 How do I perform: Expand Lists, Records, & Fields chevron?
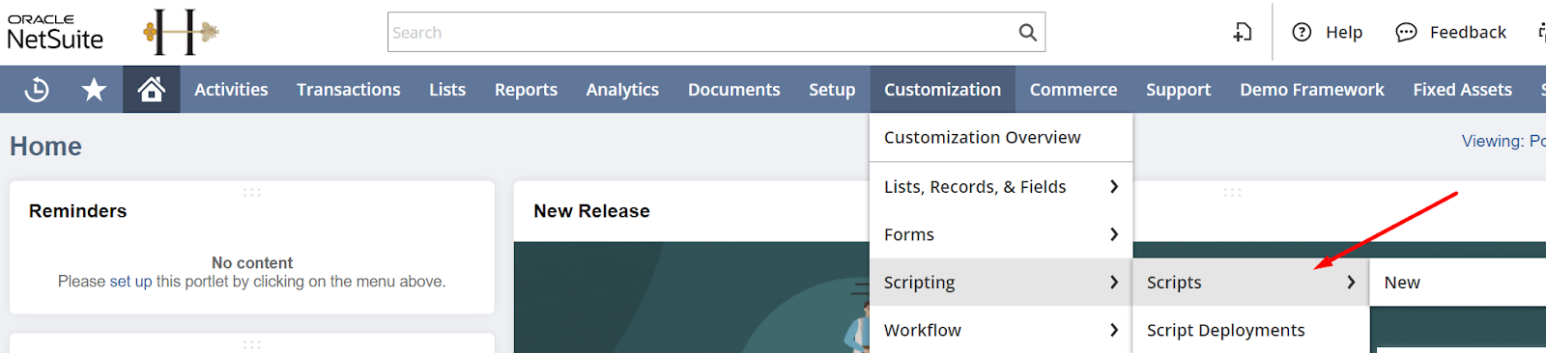pyautogui.click(x=1114, y=186)
